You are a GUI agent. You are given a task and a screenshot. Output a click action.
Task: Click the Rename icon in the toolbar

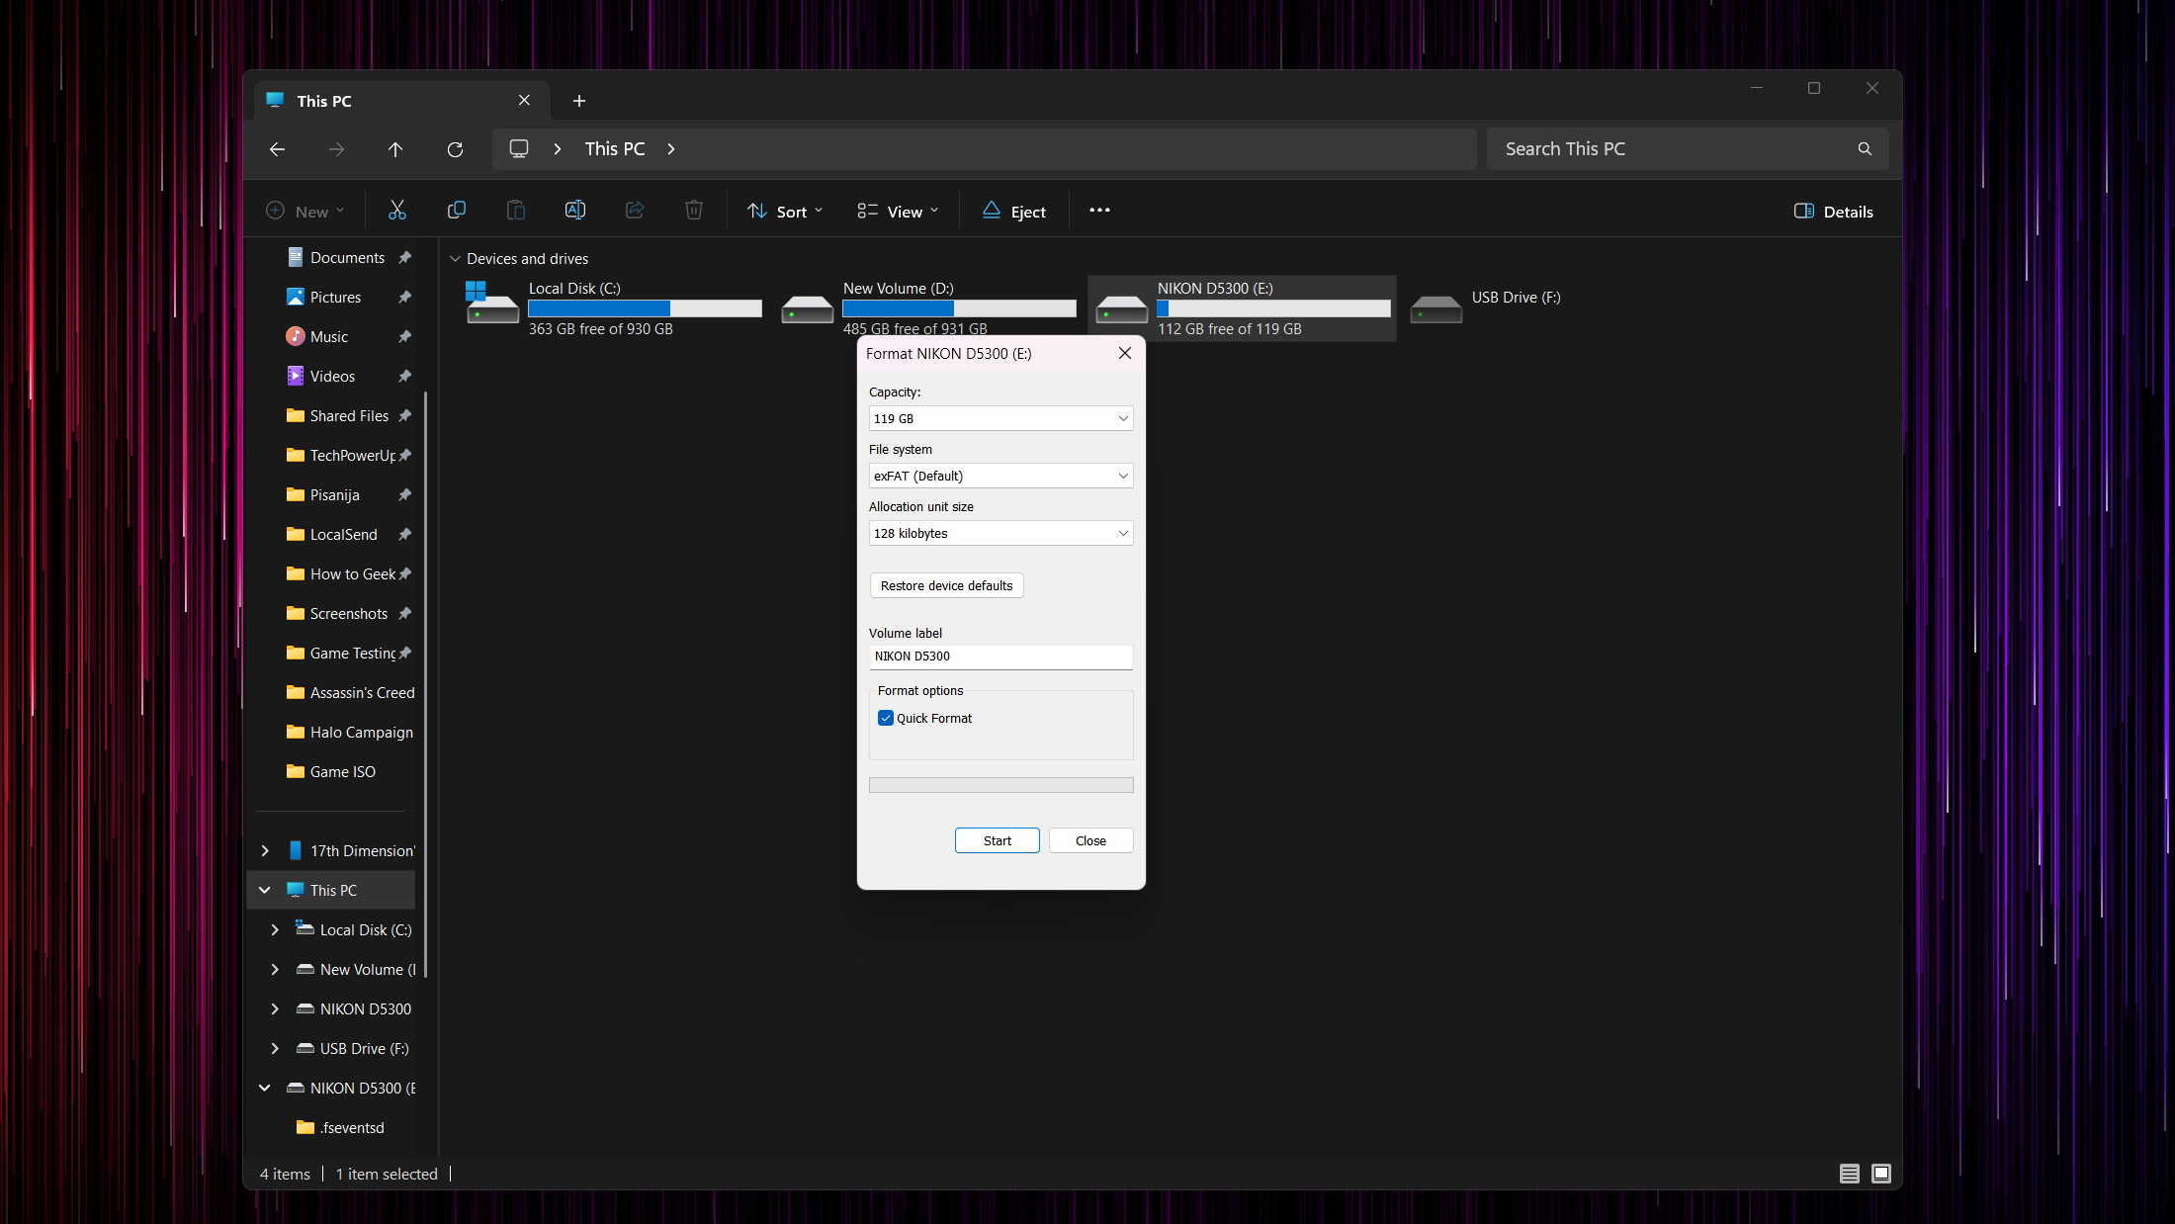[575, 211]
